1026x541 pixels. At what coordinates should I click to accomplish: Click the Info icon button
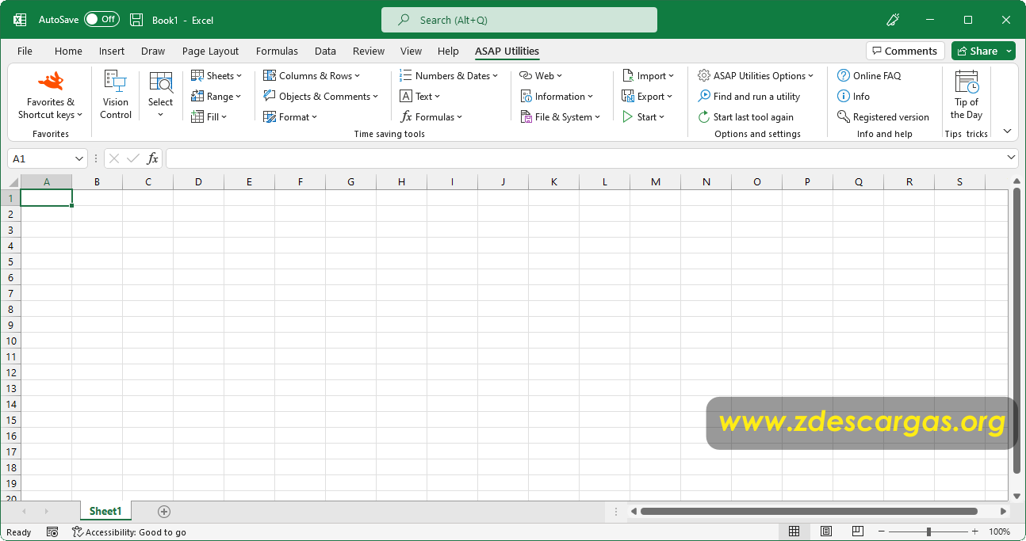click(x=844, y=97)
